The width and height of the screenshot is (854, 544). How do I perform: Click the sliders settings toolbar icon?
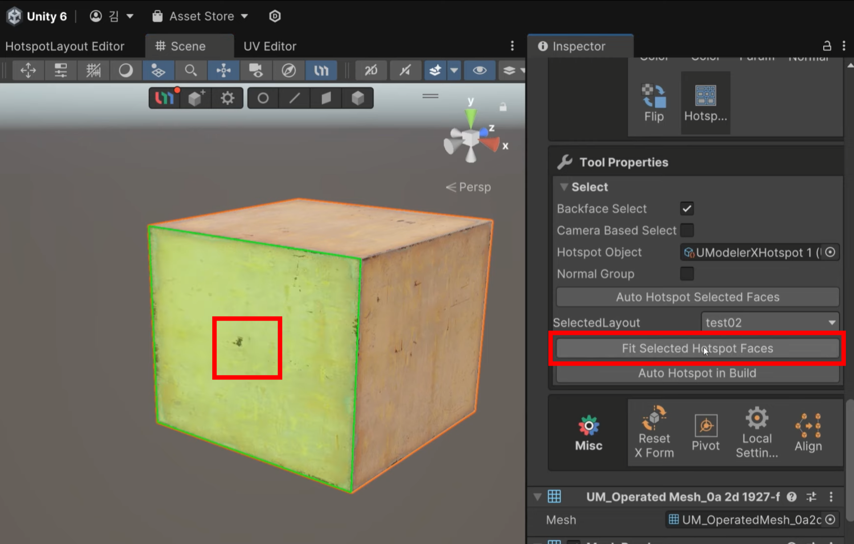click(x=61, y=70)
